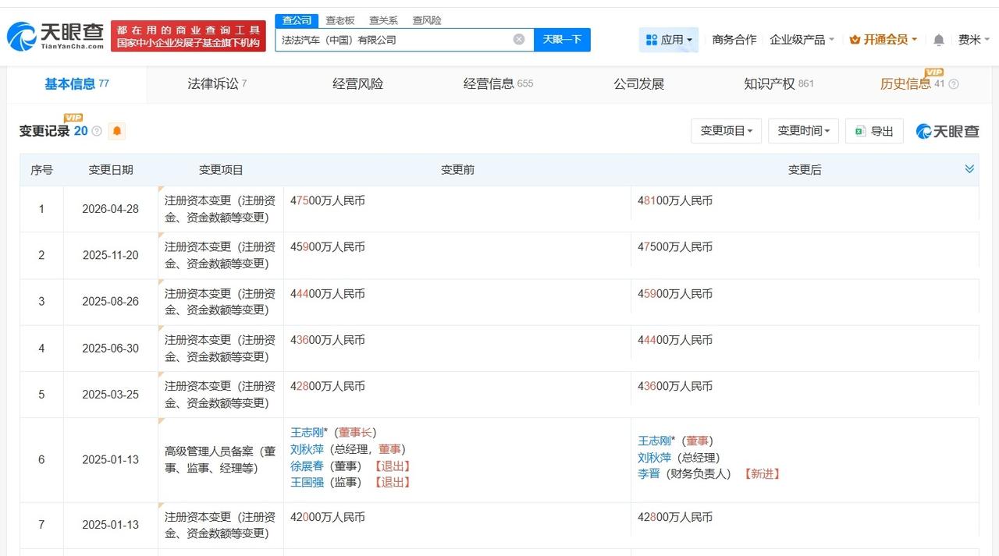Select the date cell 2025-11-20

(111, 255)
